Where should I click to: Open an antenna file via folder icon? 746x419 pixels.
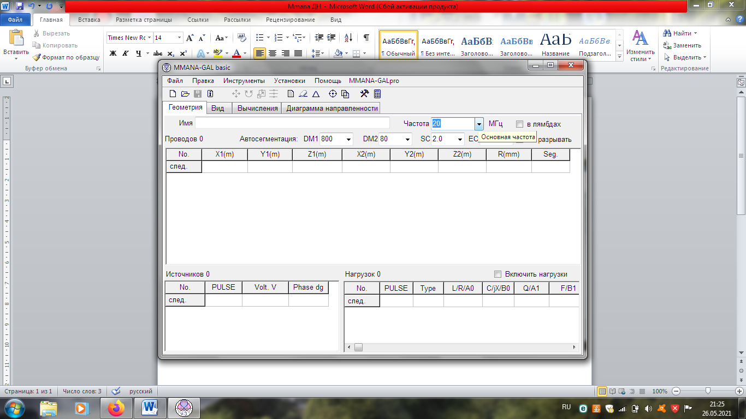185,94
